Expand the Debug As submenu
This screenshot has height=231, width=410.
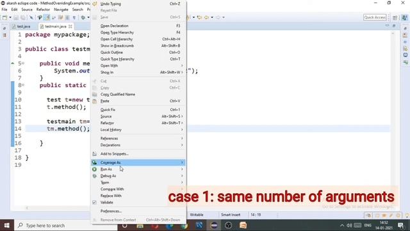tap(138, 176)
